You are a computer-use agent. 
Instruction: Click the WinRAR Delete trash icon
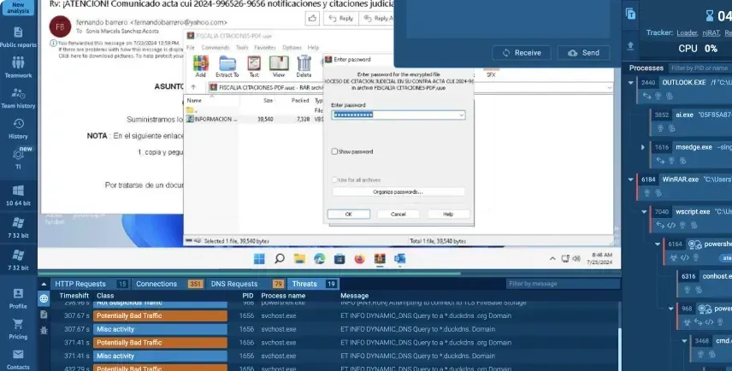click(304, 67)
